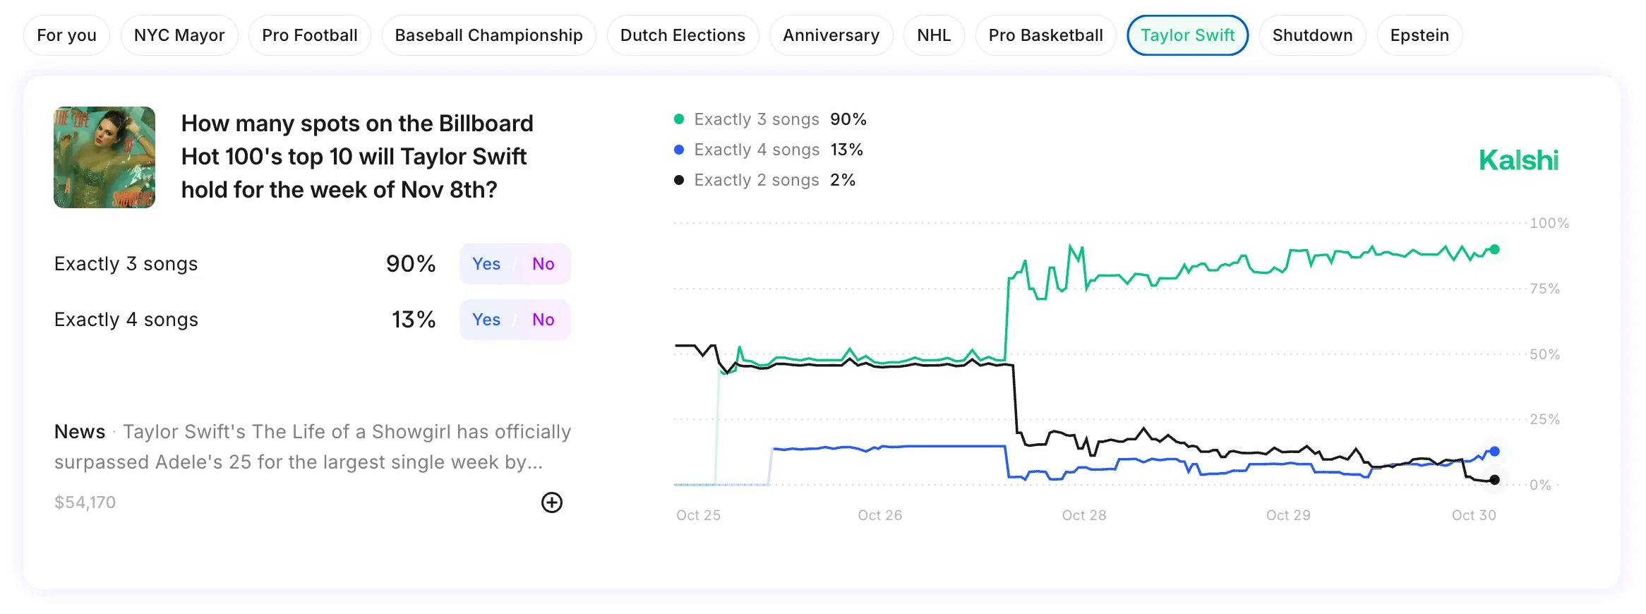Click the plus icon below the News section
The image size is (1646, 614).
click(553, 503)
